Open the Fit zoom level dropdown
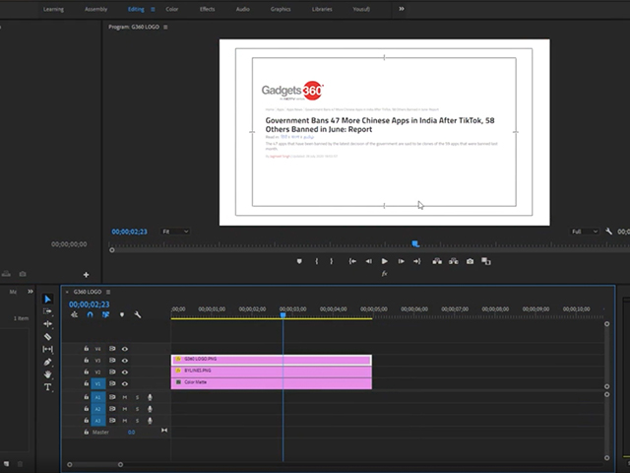This screenshot has width=630, height=473. (x=175, y=232)
